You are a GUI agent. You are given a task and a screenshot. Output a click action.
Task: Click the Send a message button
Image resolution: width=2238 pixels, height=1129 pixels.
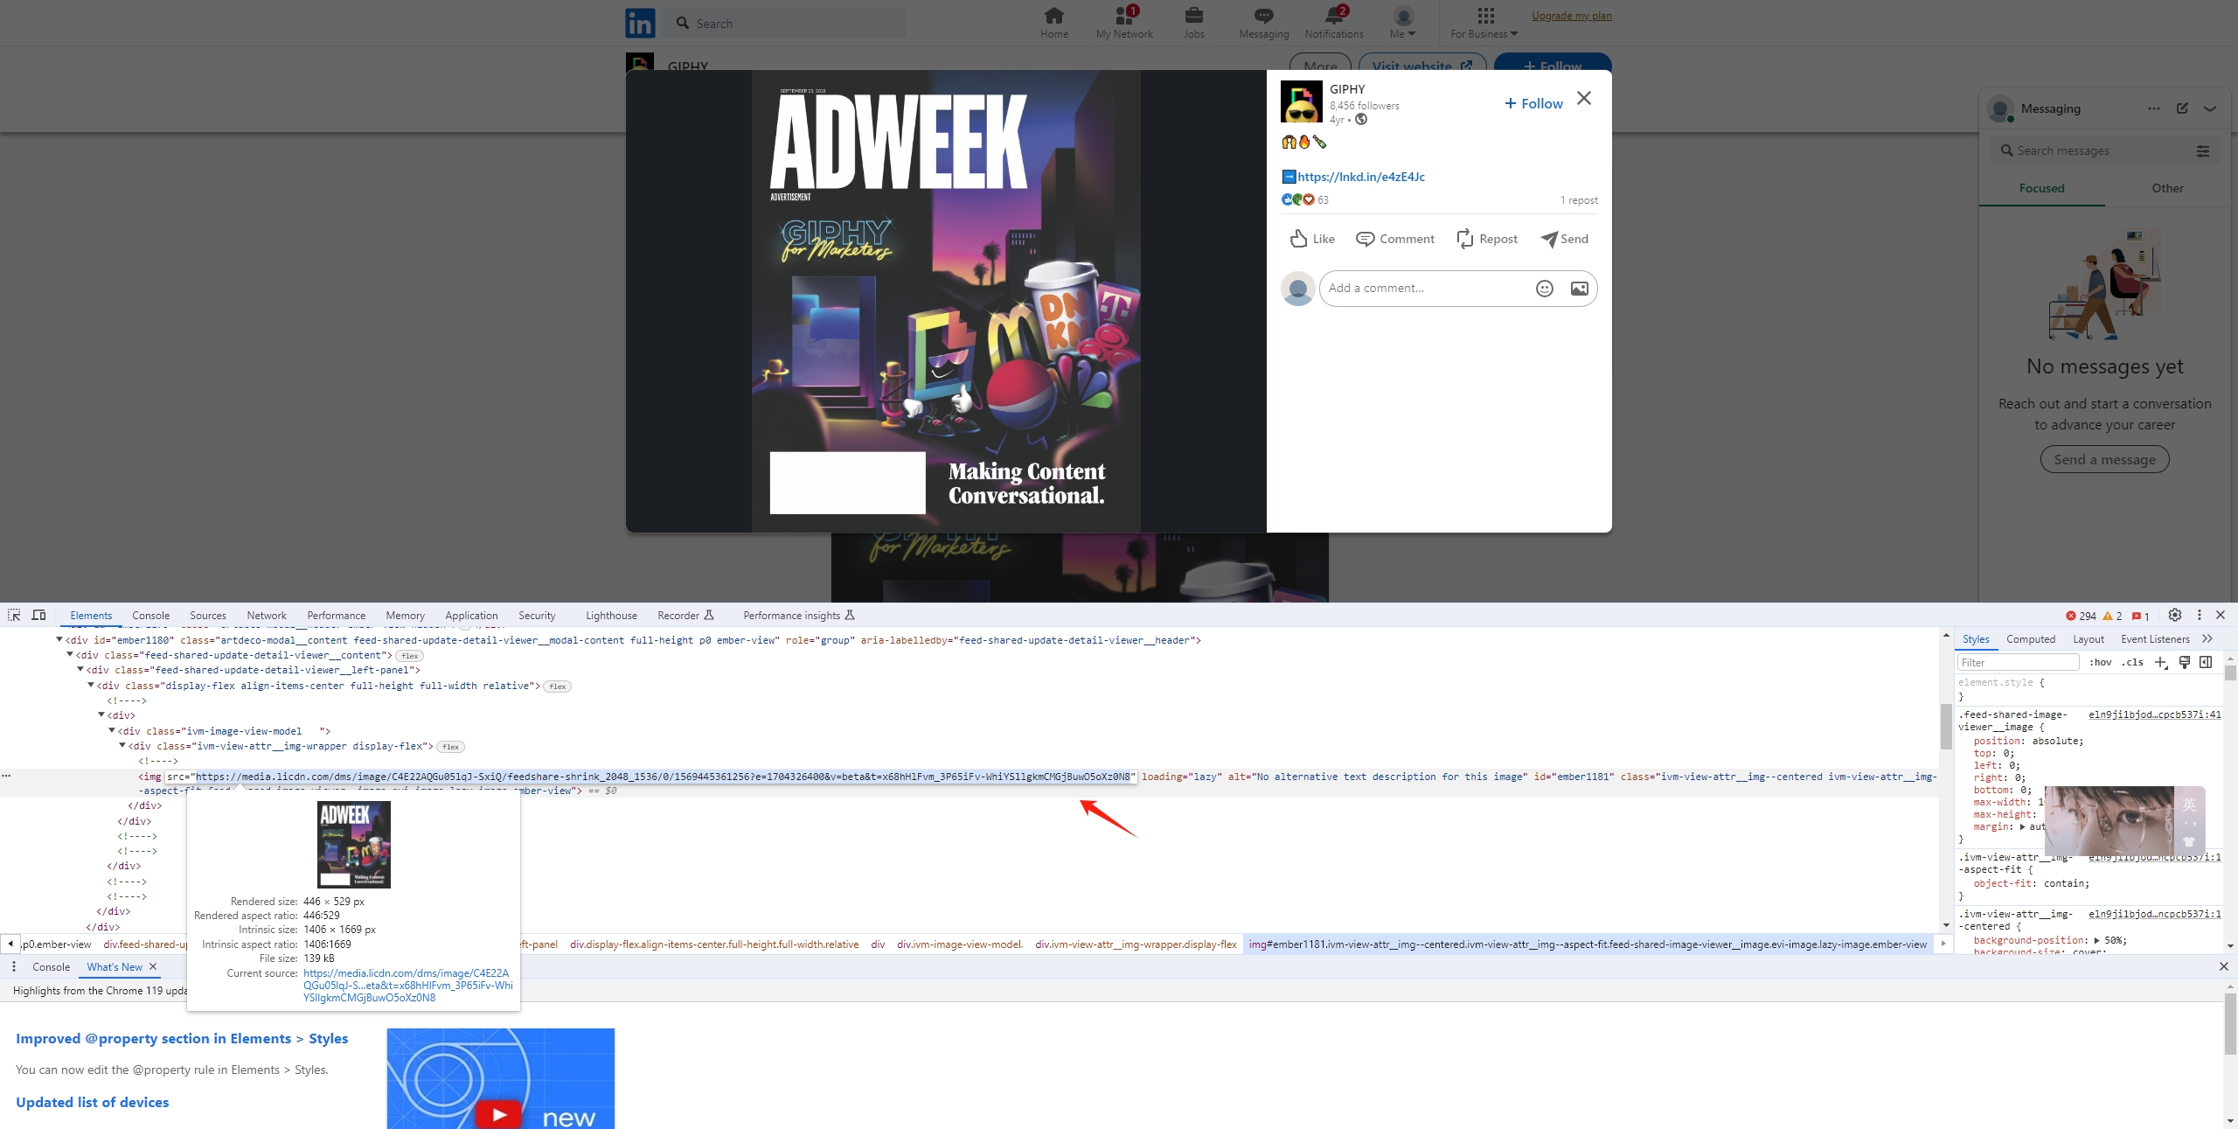[x=2105, y=459]
